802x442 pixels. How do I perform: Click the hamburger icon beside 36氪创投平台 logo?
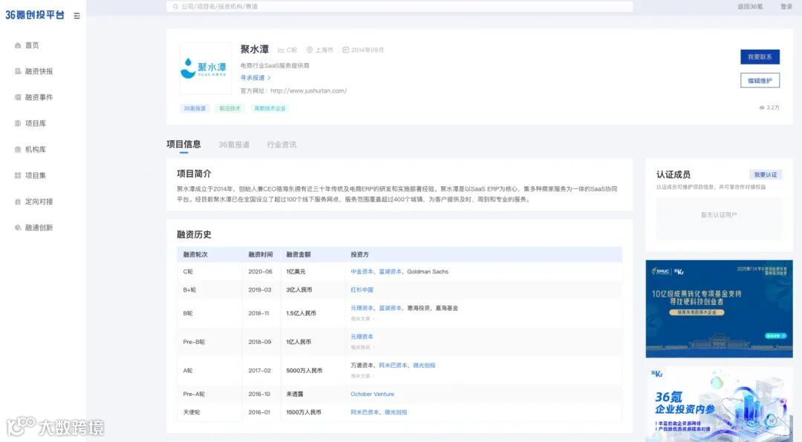tap(75, 13)
